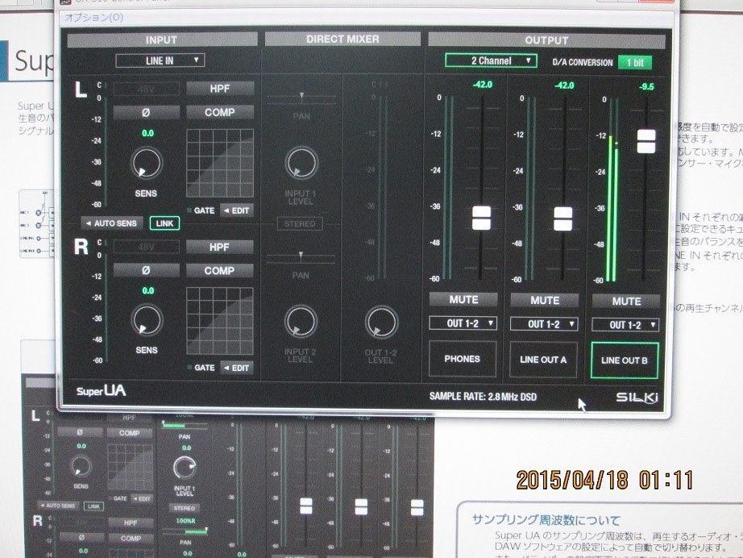Viewport: 743px width, 558px height.
Task: Click the L channel 0.0 sensitivity value
Action: tap(147, 133)
